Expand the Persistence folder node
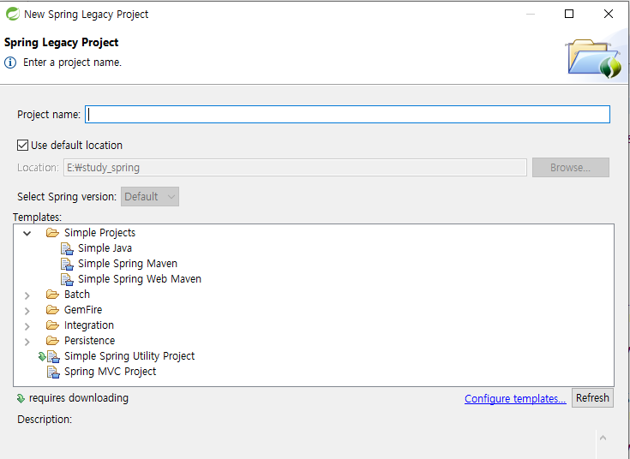Screen dimensions: 630x459 pyautogui.click(x=27, y=342)
